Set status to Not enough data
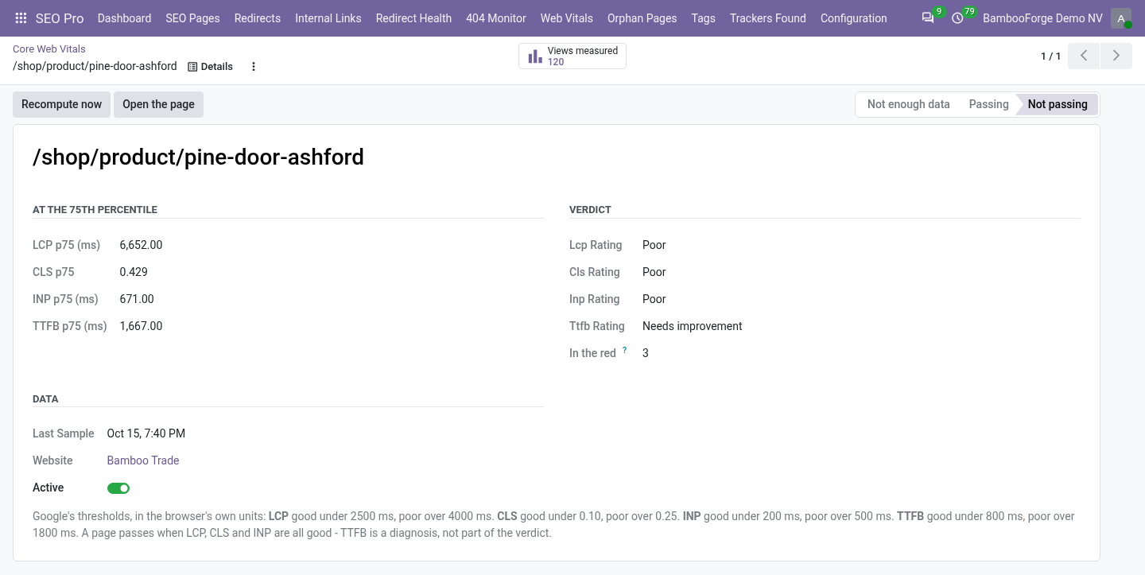1145x575 pixels. 908,104
